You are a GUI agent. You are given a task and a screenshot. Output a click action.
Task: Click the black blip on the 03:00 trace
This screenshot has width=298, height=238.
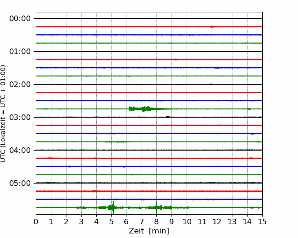pyautogui.click(x=167, y=117)
